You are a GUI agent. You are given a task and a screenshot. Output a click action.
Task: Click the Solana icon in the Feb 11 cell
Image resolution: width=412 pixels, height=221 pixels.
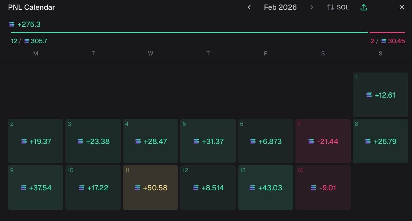click(x=136, y=188)
